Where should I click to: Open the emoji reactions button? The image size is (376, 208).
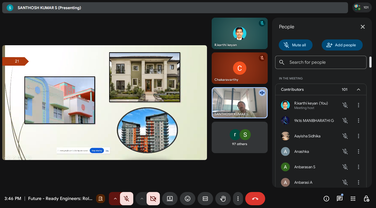[x=188, y=199]
